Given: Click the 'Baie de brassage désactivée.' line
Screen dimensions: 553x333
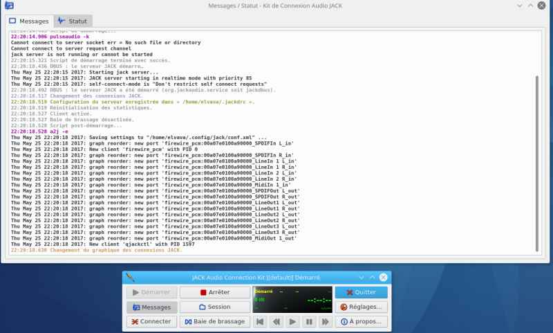Looking at the screenshot, I should click(x=73, y=119).
